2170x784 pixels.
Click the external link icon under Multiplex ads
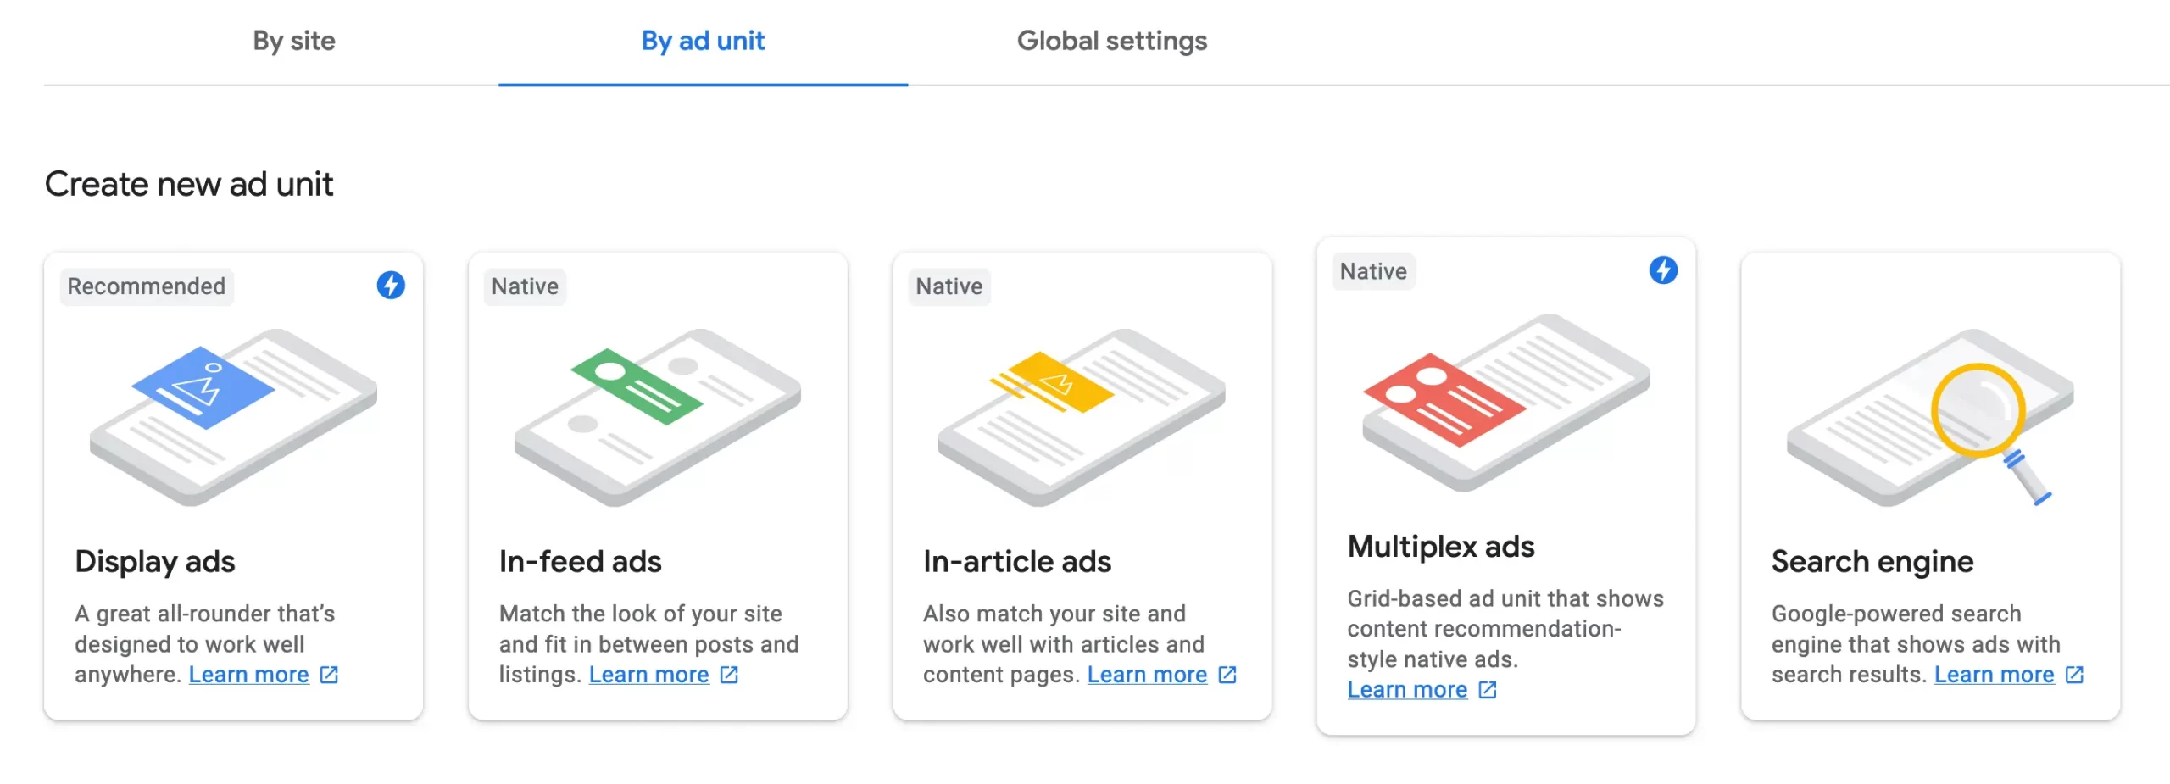tap(1488, 690)
